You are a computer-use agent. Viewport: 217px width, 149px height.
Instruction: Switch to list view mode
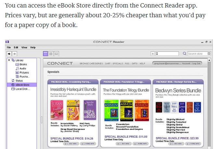[45, 54]
